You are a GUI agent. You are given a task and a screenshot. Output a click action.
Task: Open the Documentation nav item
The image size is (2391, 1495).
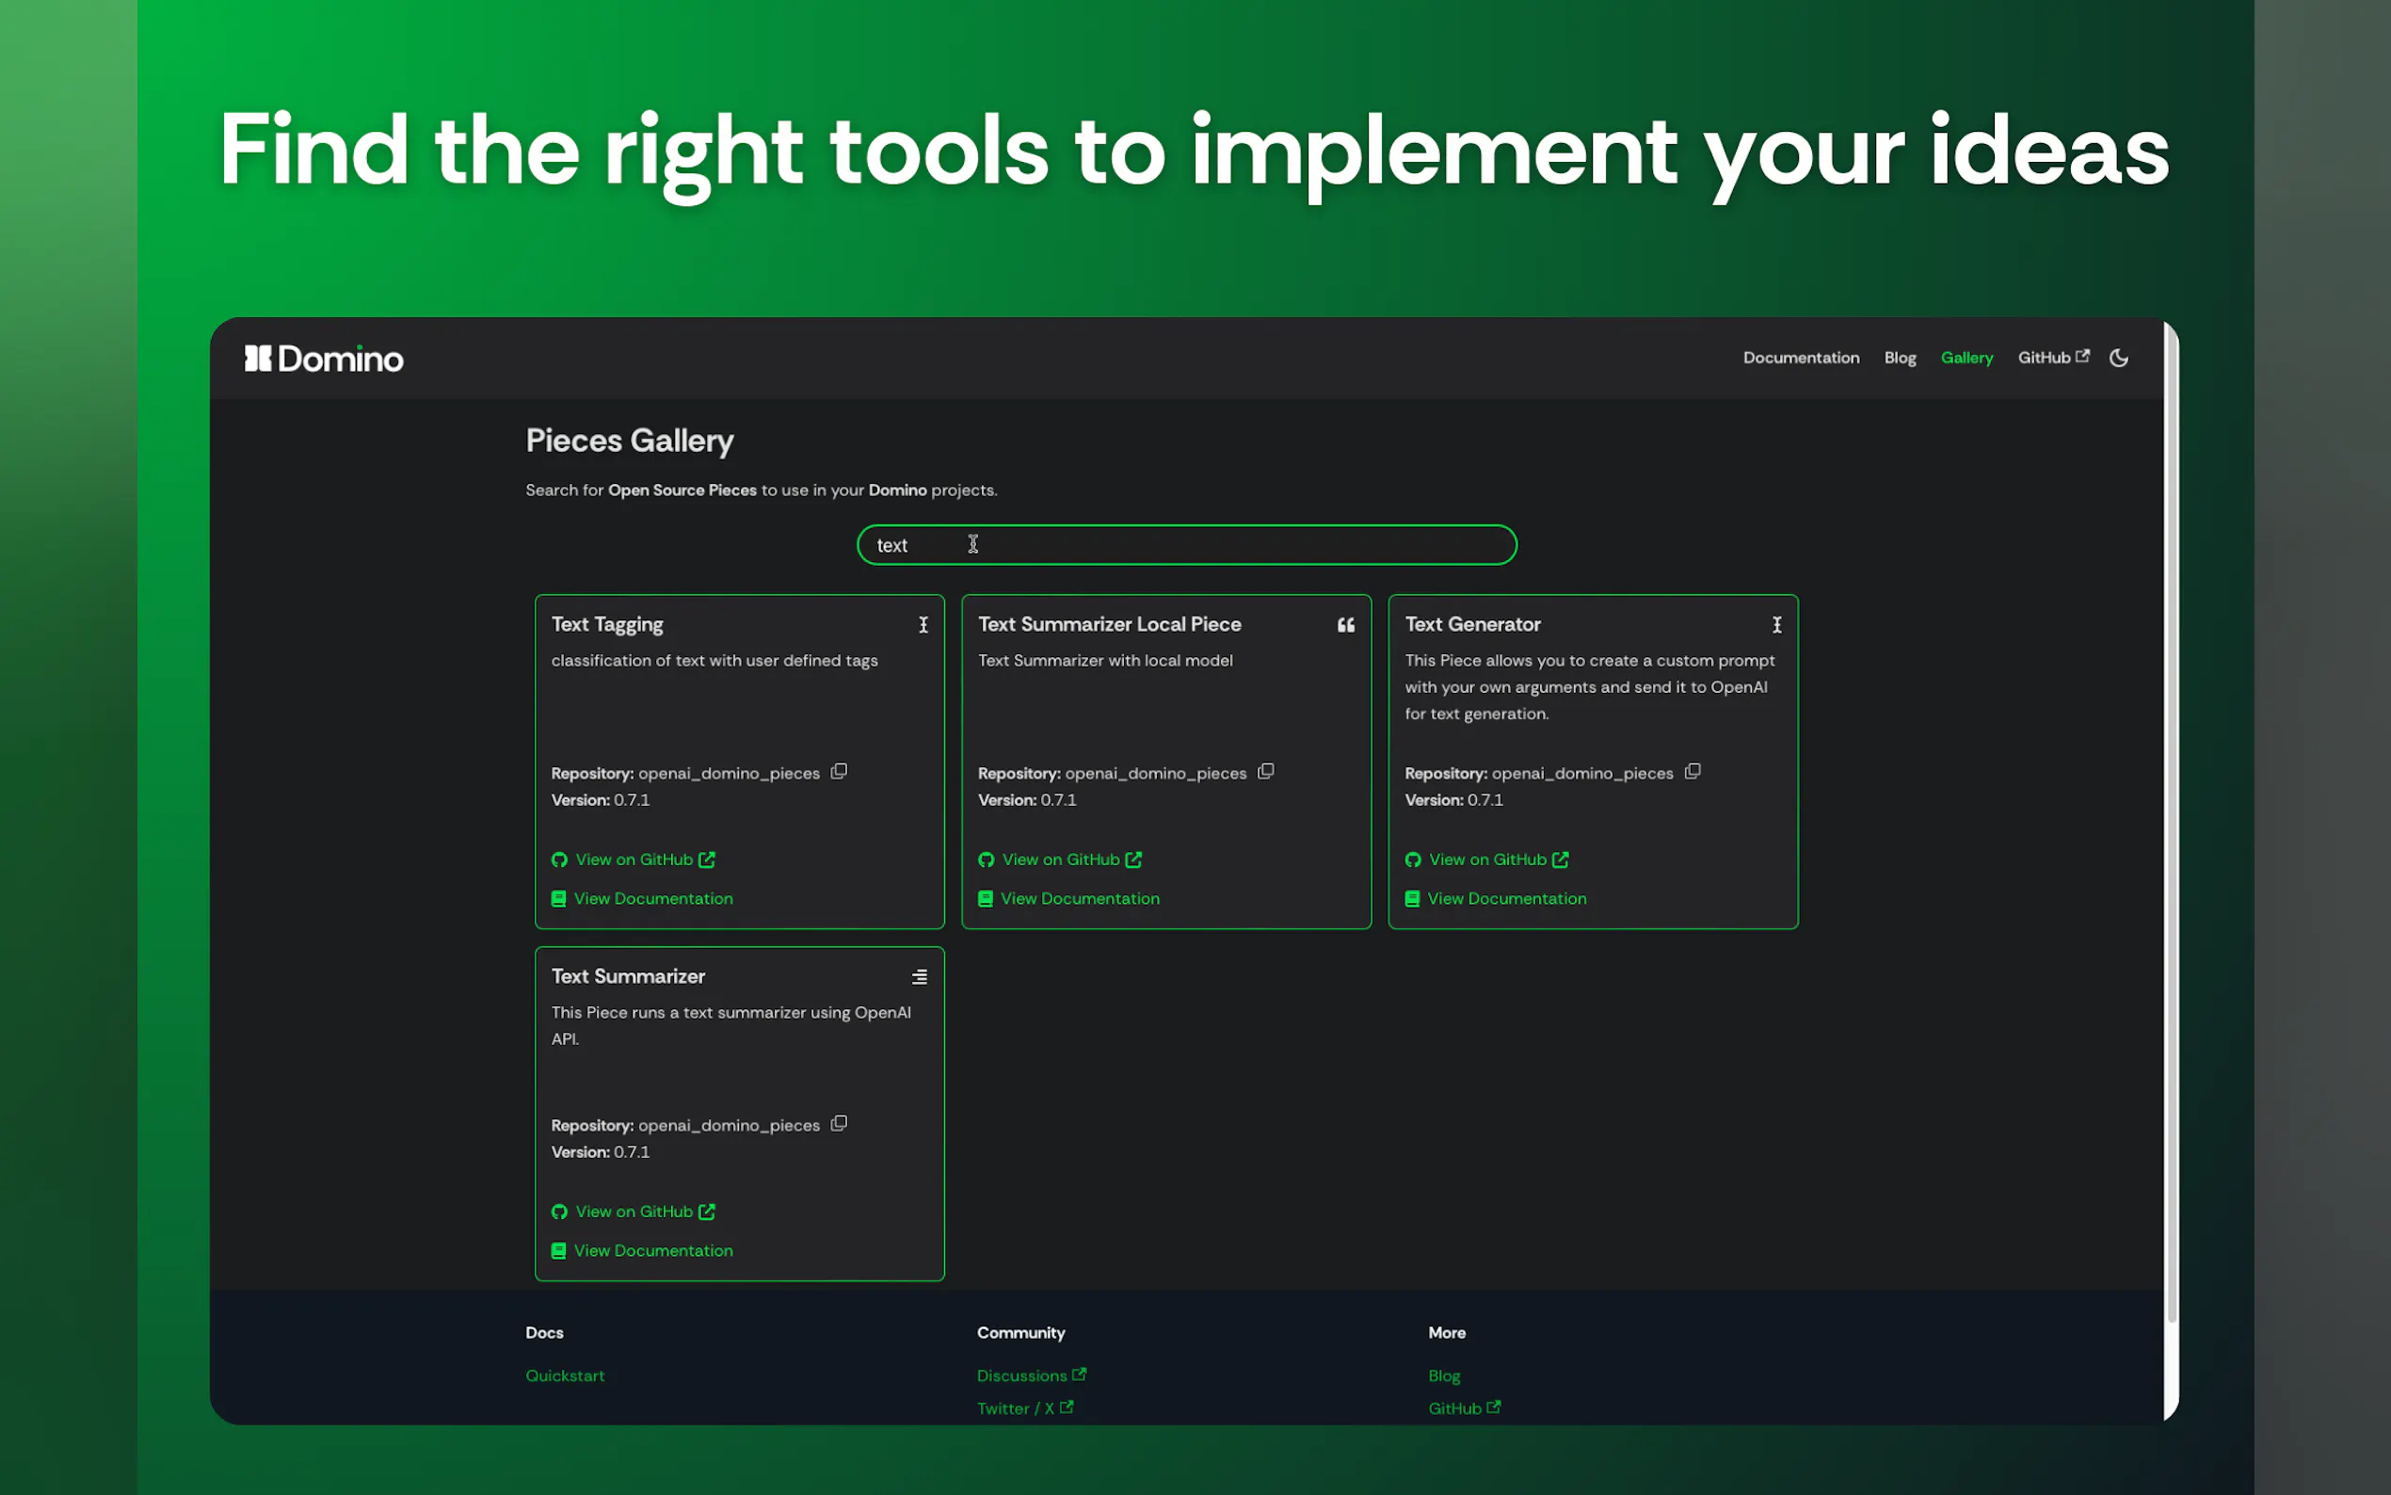pos(1800,358)
